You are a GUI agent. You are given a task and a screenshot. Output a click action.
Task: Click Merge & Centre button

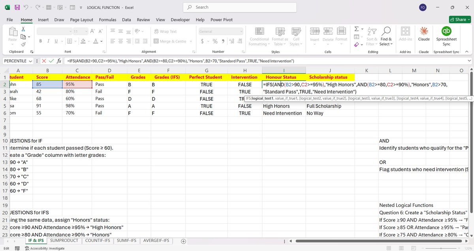[x=170, y=41]
